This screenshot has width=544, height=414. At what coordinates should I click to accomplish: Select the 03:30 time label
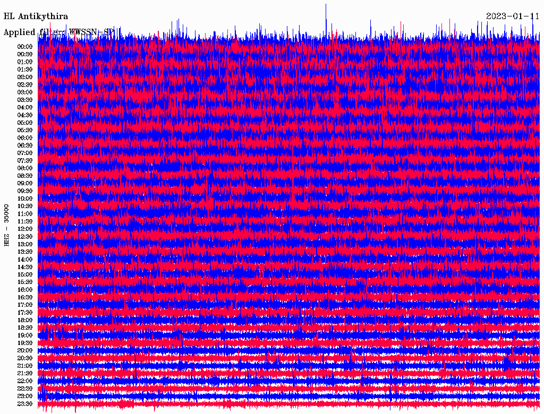click(x=25, y=100)
